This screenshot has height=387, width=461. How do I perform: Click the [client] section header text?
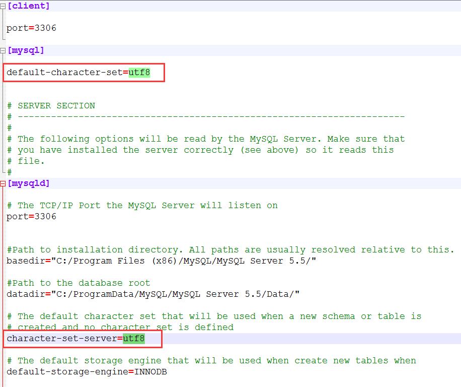29,6
